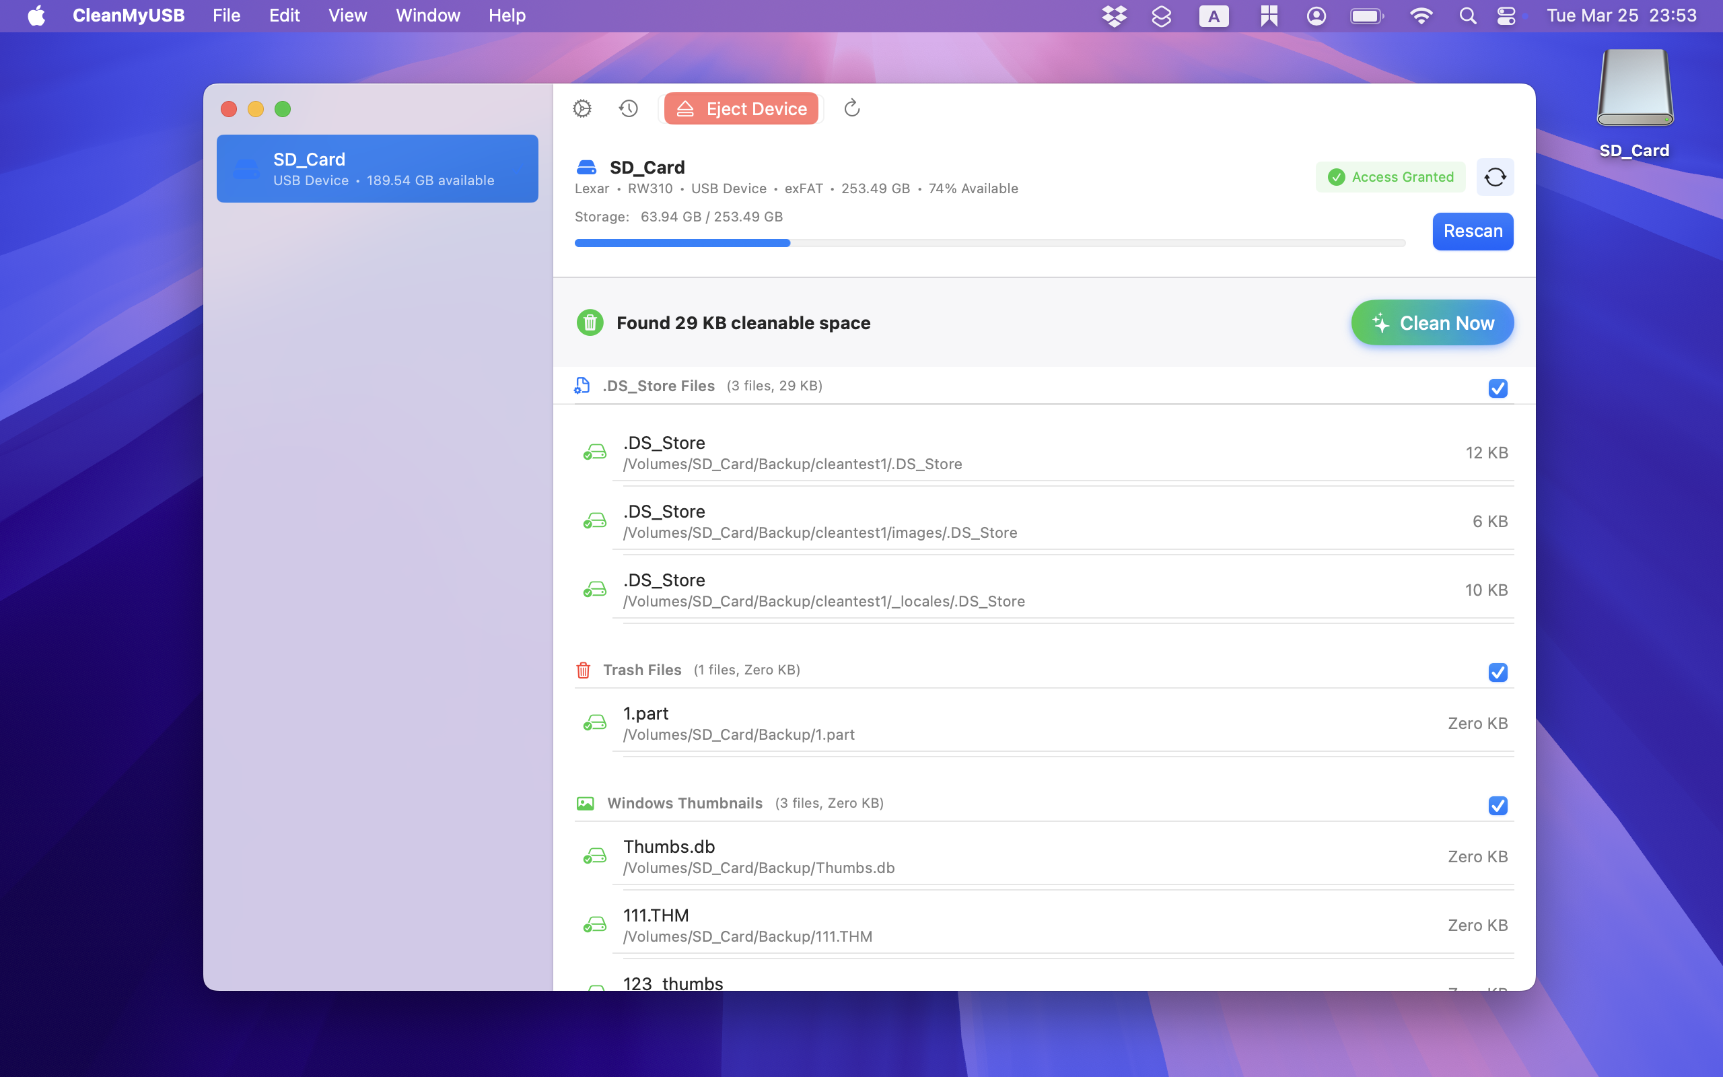Select the Thumbs.db file name

coord(669,846)
